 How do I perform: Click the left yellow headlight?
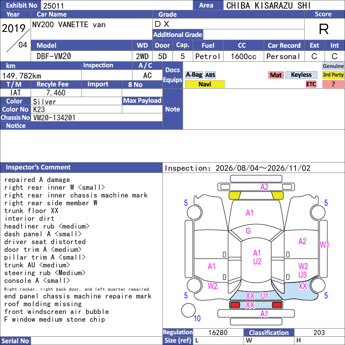pos(235,195)
